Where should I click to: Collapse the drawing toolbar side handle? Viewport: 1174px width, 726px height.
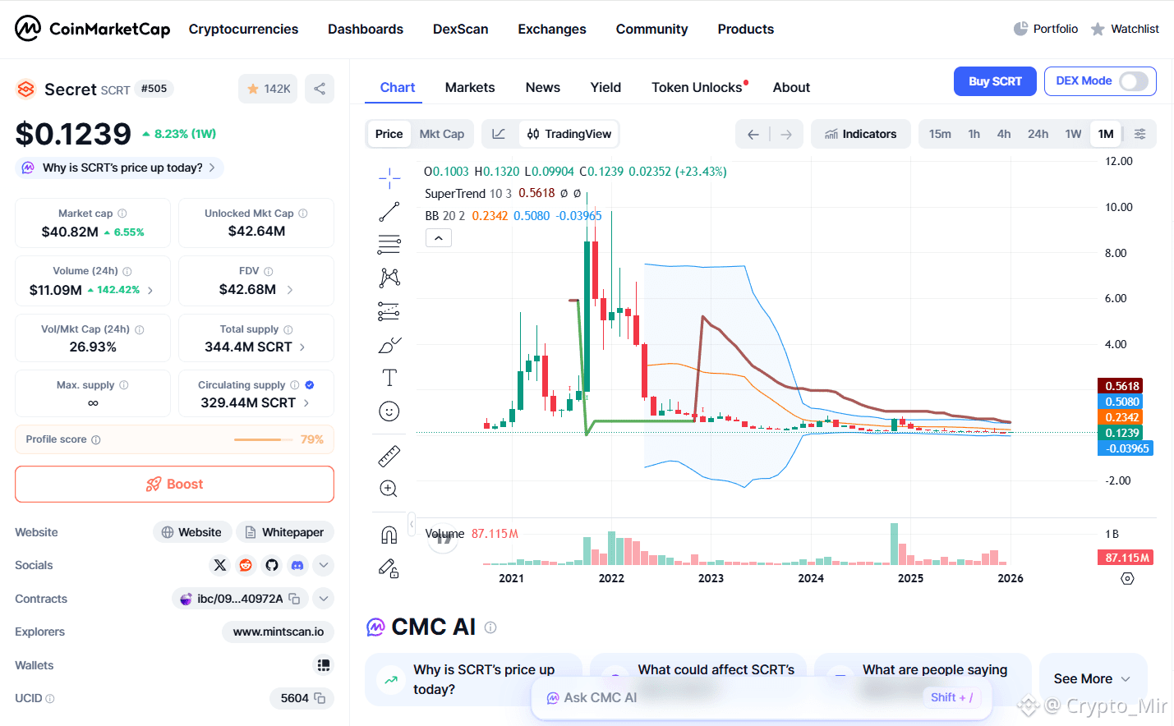412,523
